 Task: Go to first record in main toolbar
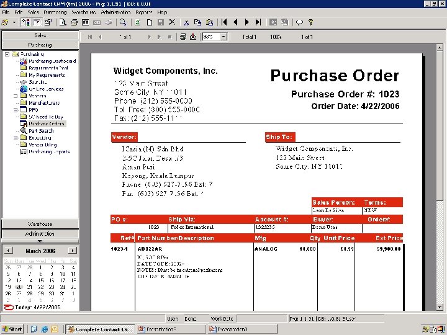click(224, 22)
